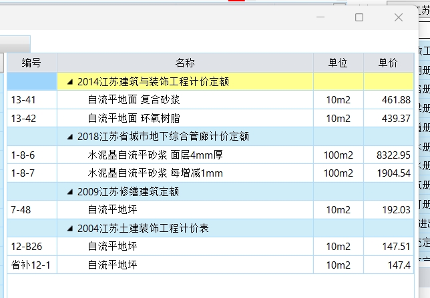Click unit 100m2 in the 1-8-7 row
This screenshot has width=430, height=298.
click(339, 173)
